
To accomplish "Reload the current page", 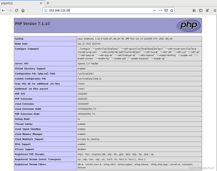I will (16, 11).
